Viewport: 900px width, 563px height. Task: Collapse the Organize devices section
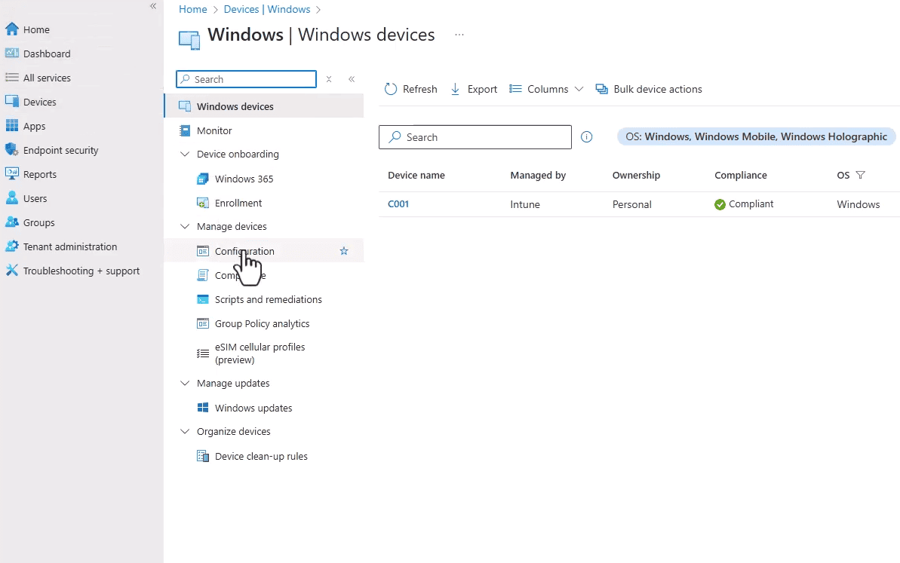[185, 431]
